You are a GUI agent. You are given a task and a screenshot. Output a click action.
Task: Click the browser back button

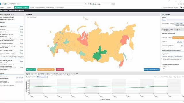coord(0,4)
